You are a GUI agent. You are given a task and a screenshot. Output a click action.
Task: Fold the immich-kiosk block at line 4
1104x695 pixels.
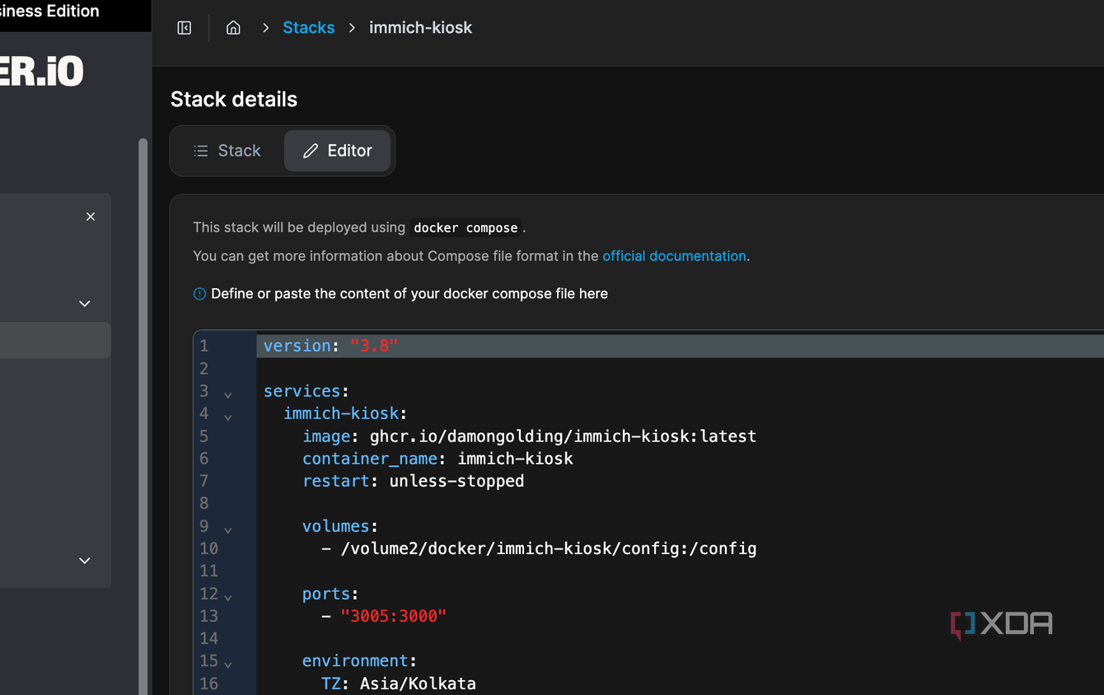tap(228, 417)
